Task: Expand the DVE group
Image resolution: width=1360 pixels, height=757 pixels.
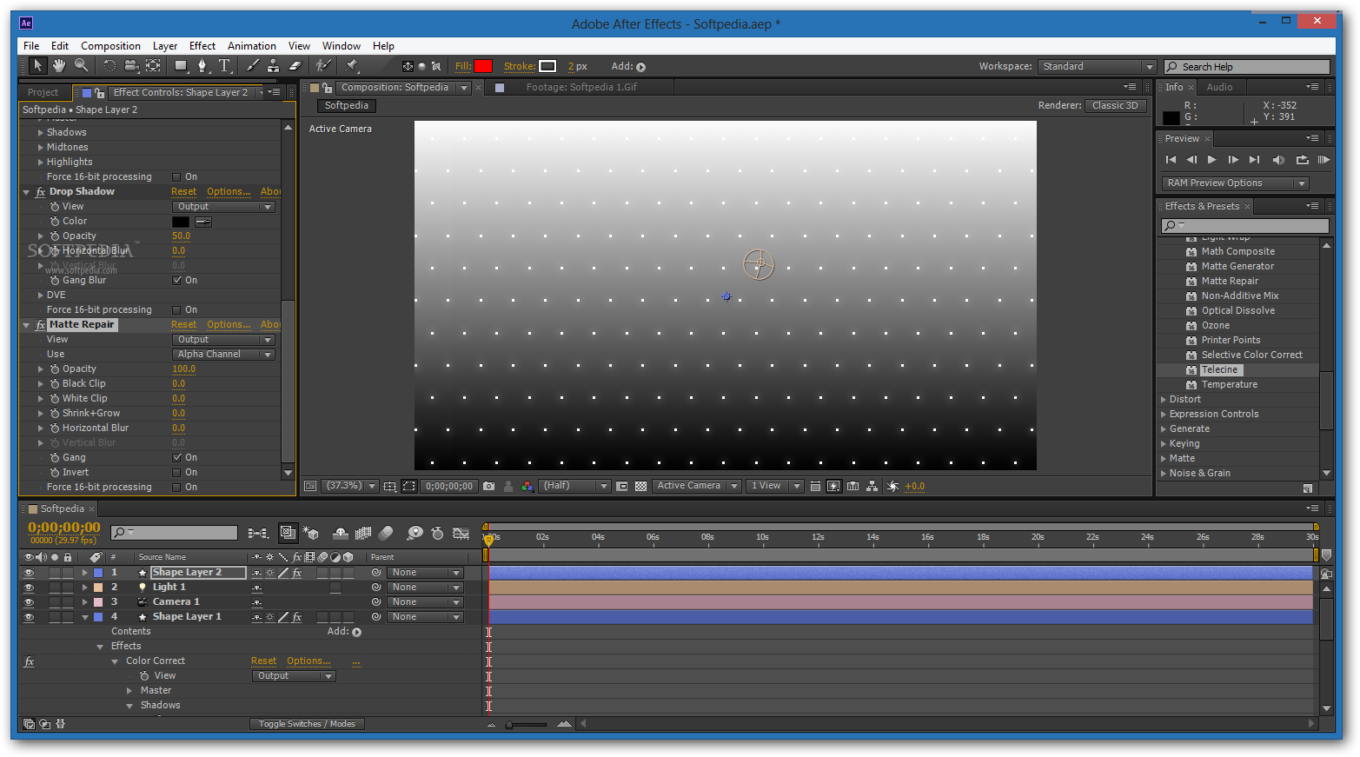Action: tap(40, 295)
